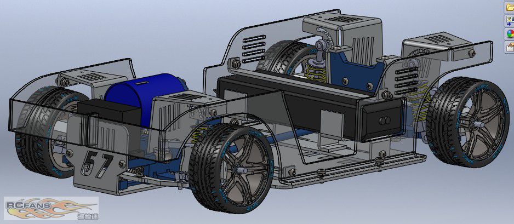Open the View Palette task pane tab
Viewport: 514px width, 224px height.
click(510, 21)
